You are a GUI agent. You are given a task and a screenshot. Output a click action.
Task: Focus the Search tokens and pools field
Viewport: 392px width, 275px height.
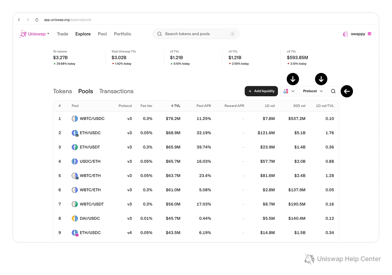[x=196, y=34]
